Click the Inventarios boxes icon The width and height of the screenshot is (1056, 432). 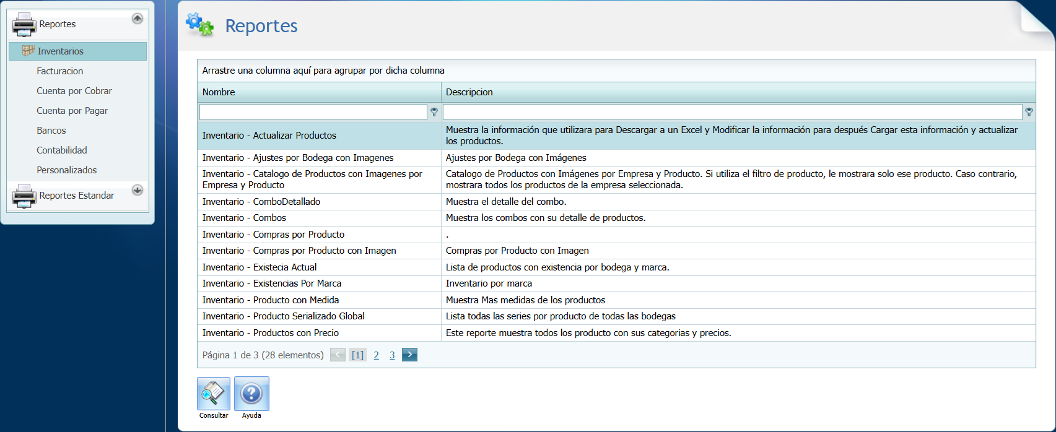[x=28, y=51]
